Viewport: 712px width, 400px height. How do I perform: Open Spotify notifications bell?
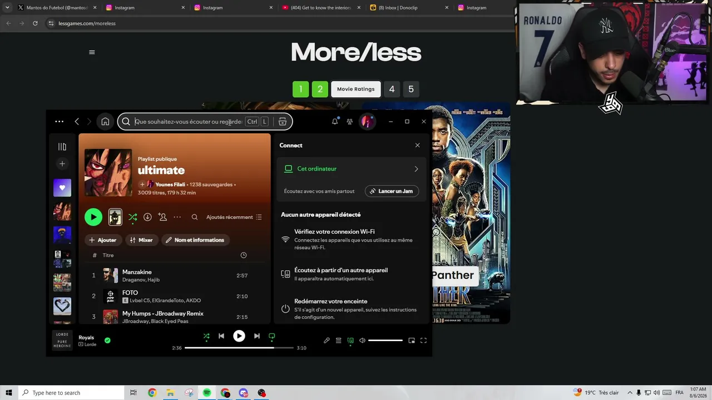pos(335,122)
